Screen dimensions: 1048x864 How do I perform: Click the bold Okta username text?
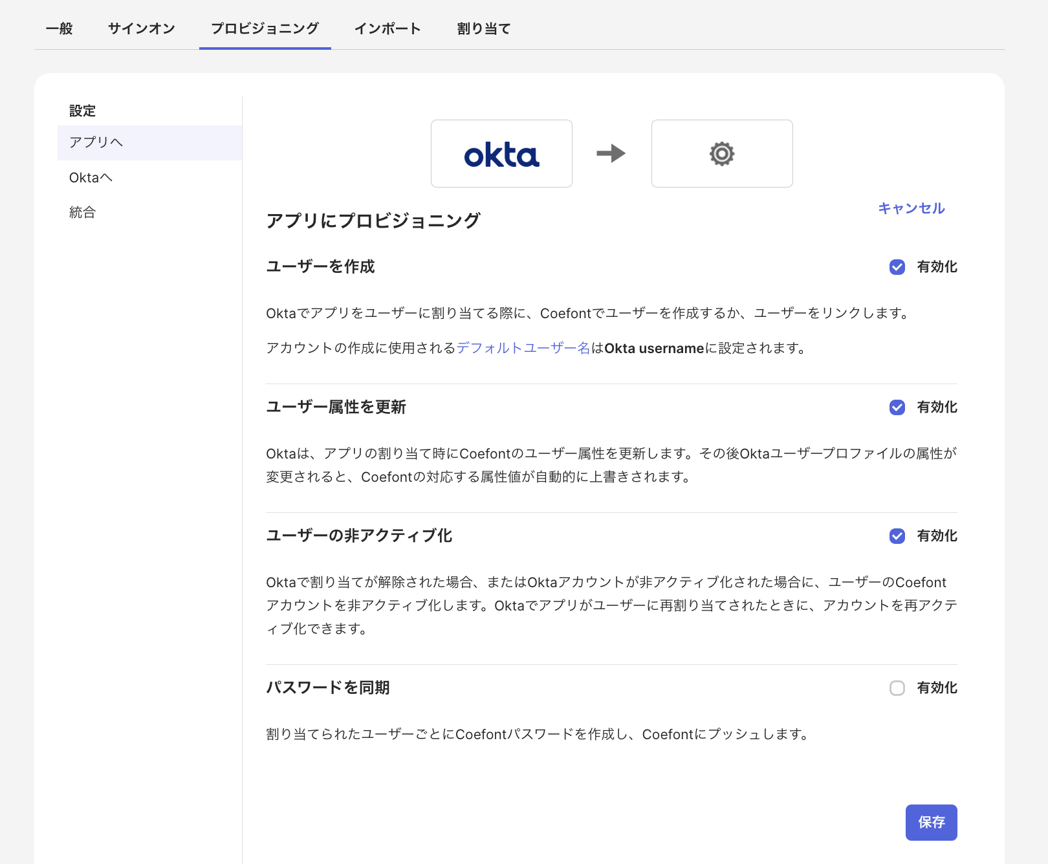(654, 349)
